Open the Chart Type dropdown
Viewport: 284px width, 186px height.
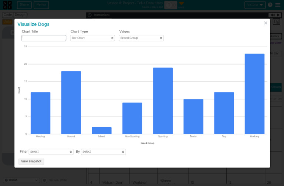[x=92, y=38]
